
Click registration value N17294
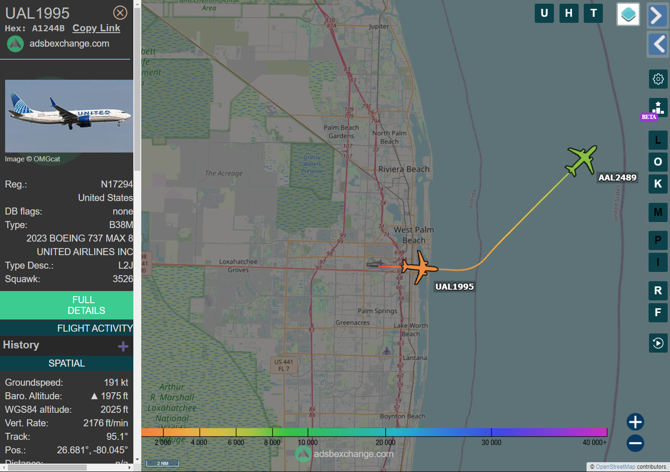click(117, 184)
